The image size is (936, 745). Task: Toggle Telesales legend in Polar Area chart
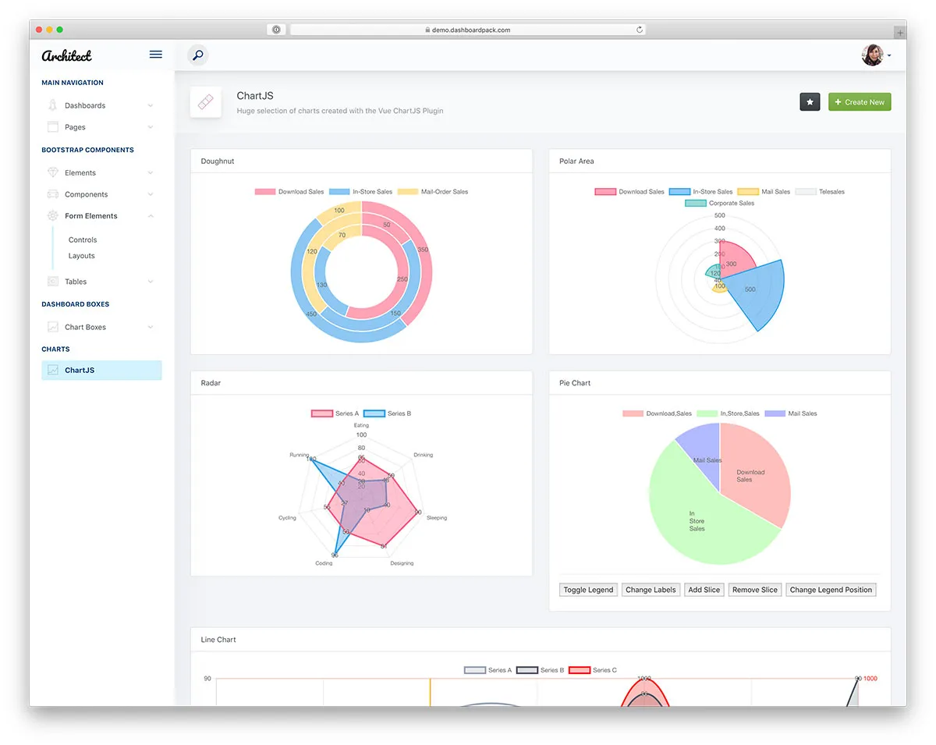tap(820, 192)
